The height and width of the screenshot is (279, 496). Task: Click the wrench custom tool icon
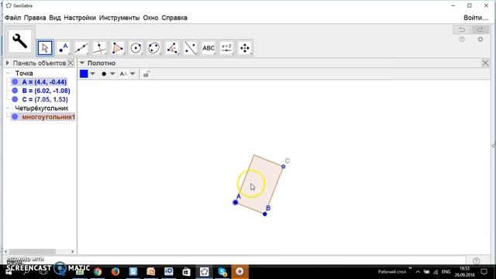(19, 41)
